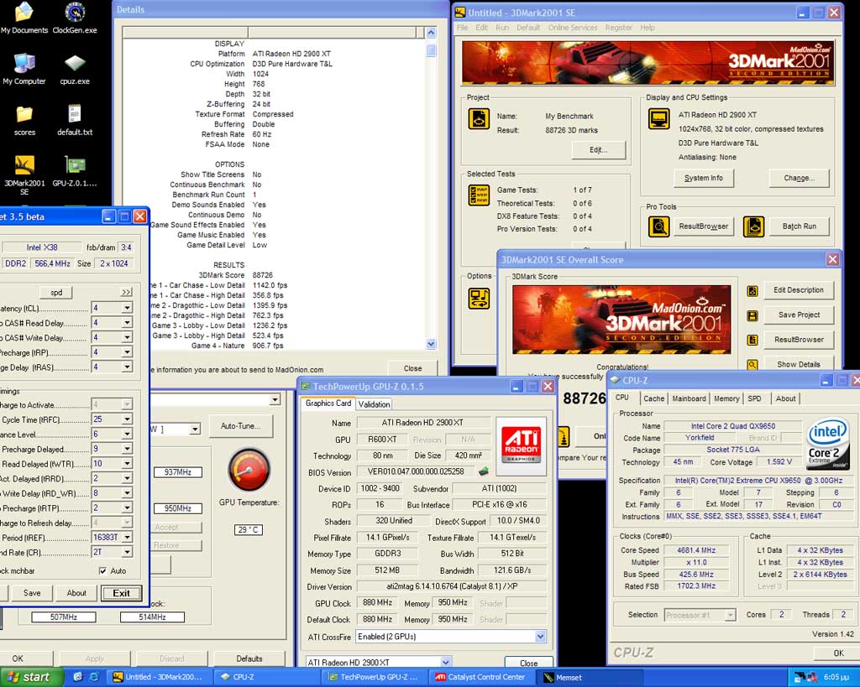Open the SPD tab in CPU-Z
The height and width of the screenshot is (687, 860).
(x=755, y=398)
